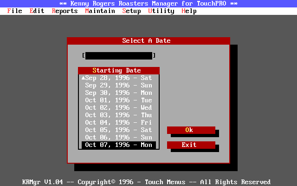
Task: Open the Edit menu
Action: tap(37, 11)
